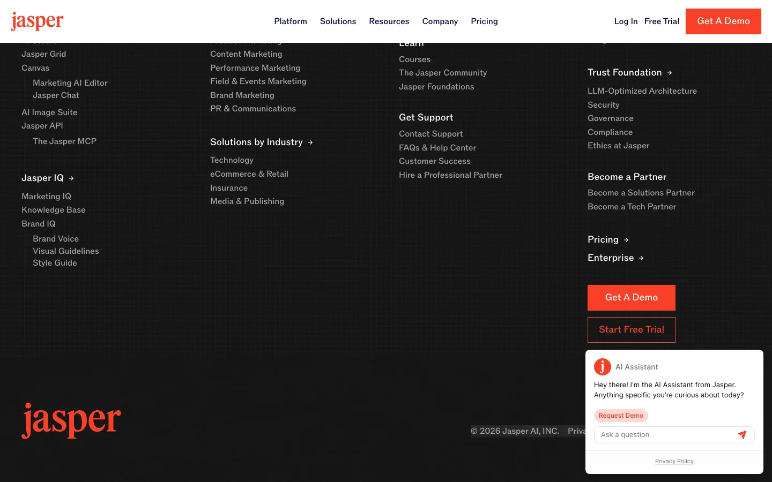Click the header Get A Demo button
Image resolution: width=772 pixels, height=482 pixels.
point(723,21)
